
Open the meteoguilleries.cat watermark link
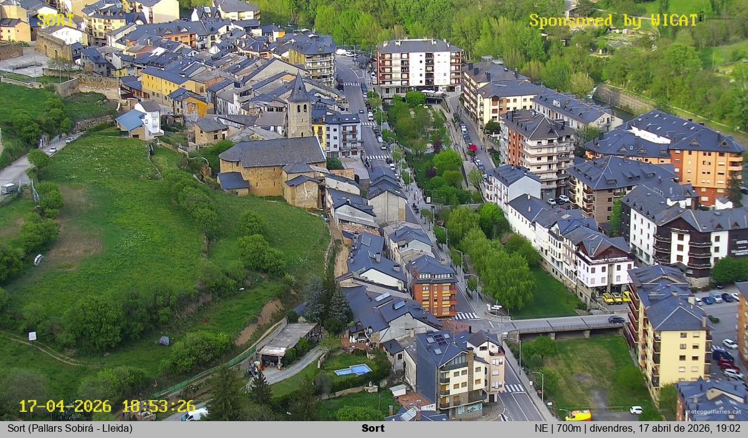coord(713,412)
